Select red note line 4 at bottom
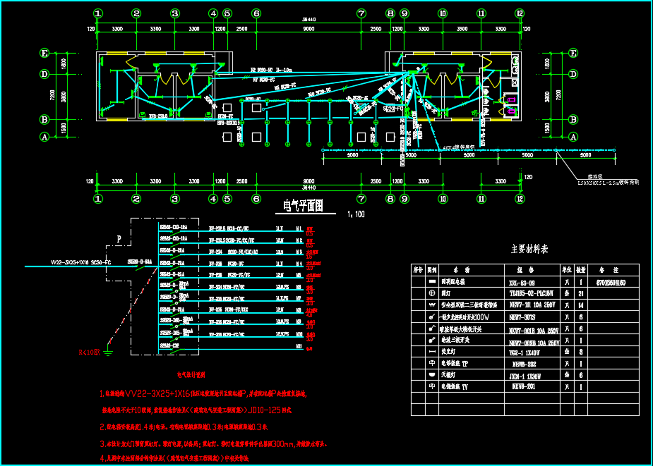This screenshot has width=653, height=466. pos(174,458)
